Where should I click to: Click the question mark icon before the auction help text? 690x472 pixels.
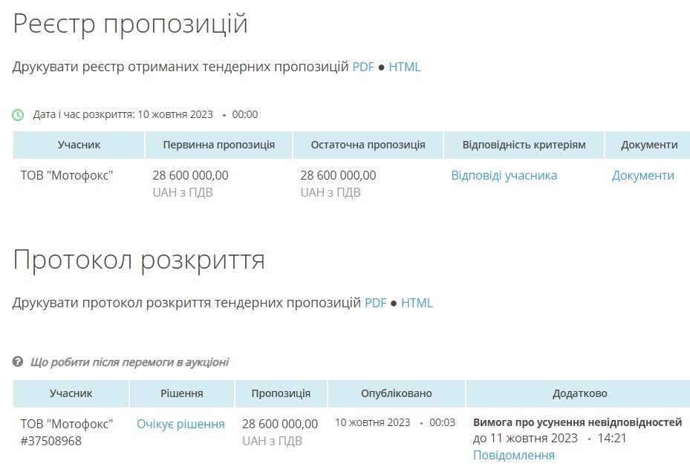coord(18,362)
